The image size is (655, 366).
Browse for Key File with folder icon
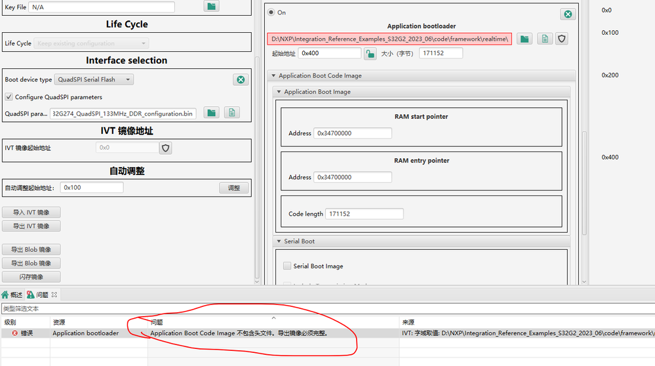pos(211,6)
